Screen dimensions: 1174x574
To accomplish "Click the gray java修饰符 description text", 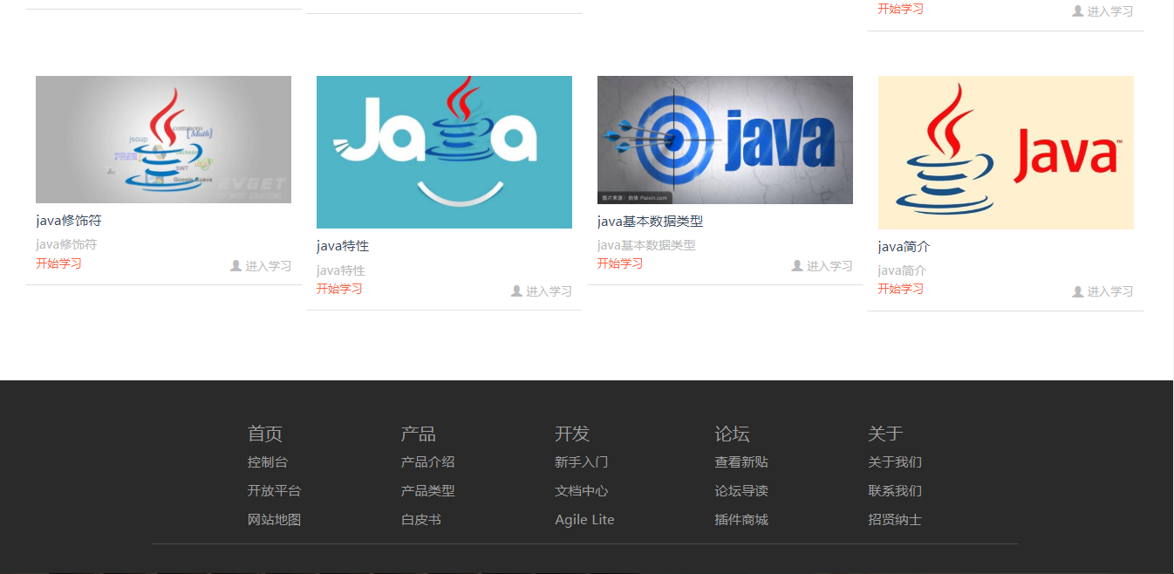I will [x=66, y=244].
